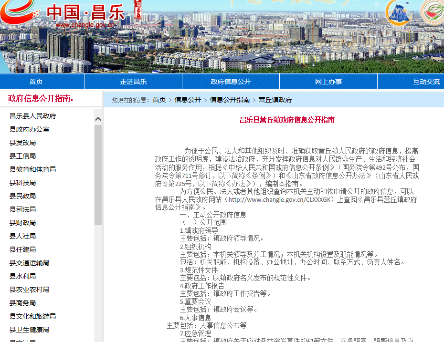The height and width of the screenshot is (342, 444).
Task: Go to 政府信息公开 in the navigation bar
Action: point(231,82)
